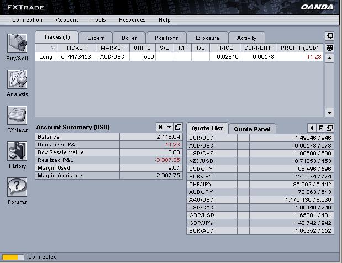Click the table columns icon beside PROFIT header
This screenshot has width=342, height=263.
tap(329, 48)
